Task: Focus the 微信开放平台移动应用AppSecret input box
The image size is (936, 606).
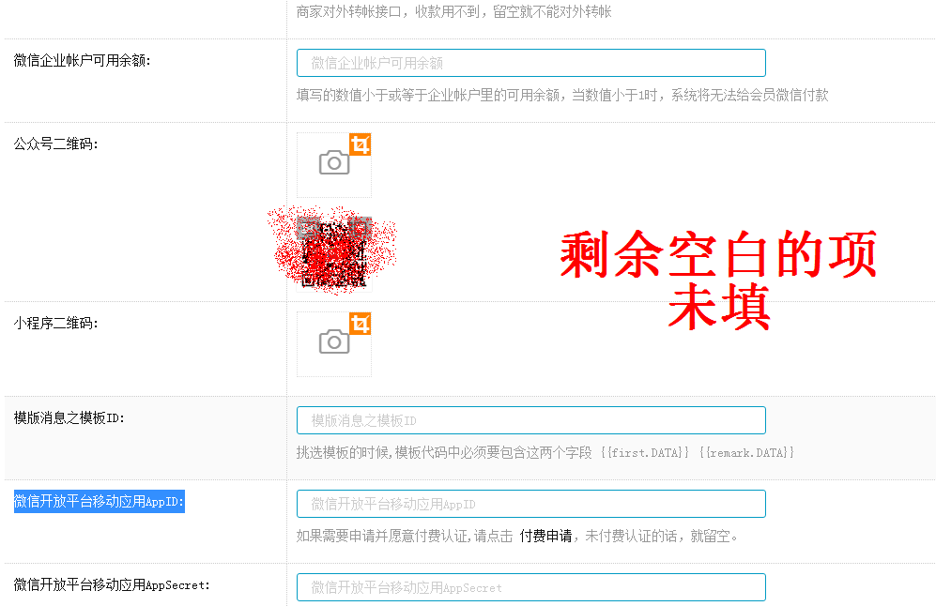Action: pyautogui.click(x=530, y=587)
